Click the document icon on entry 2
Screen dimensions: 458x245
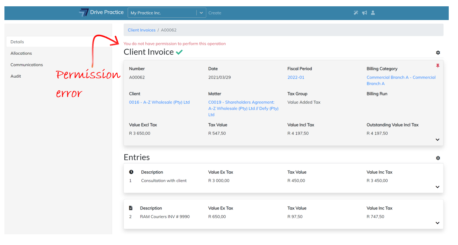coord(131,208)
